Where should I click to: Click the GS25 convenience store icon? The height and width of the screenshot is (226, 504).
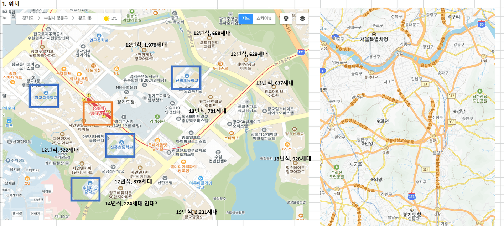(x=287, y=144)
